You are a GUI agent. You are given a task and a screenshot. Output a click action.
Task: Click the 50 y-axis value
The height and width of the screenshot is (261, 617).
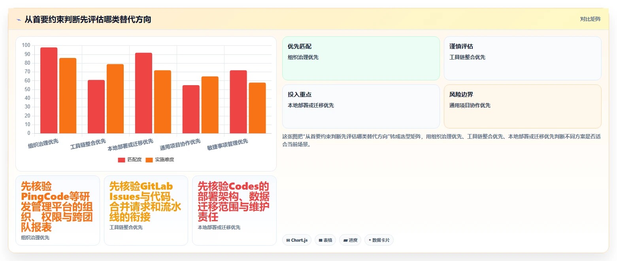tap(27, 89)
